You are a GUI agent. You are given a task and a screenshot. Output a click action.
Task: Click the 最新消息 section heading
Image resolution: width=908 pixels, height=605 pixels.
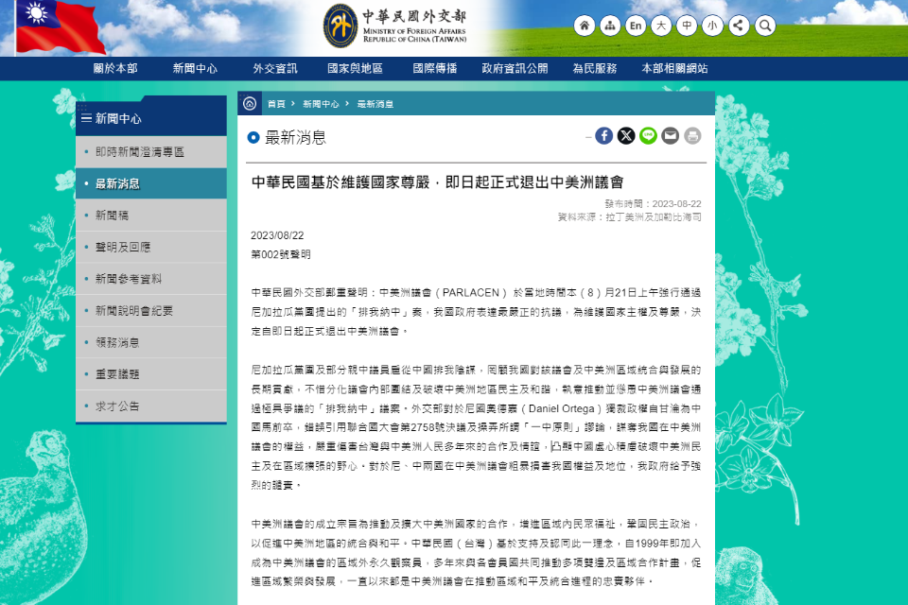pos(295,138)
